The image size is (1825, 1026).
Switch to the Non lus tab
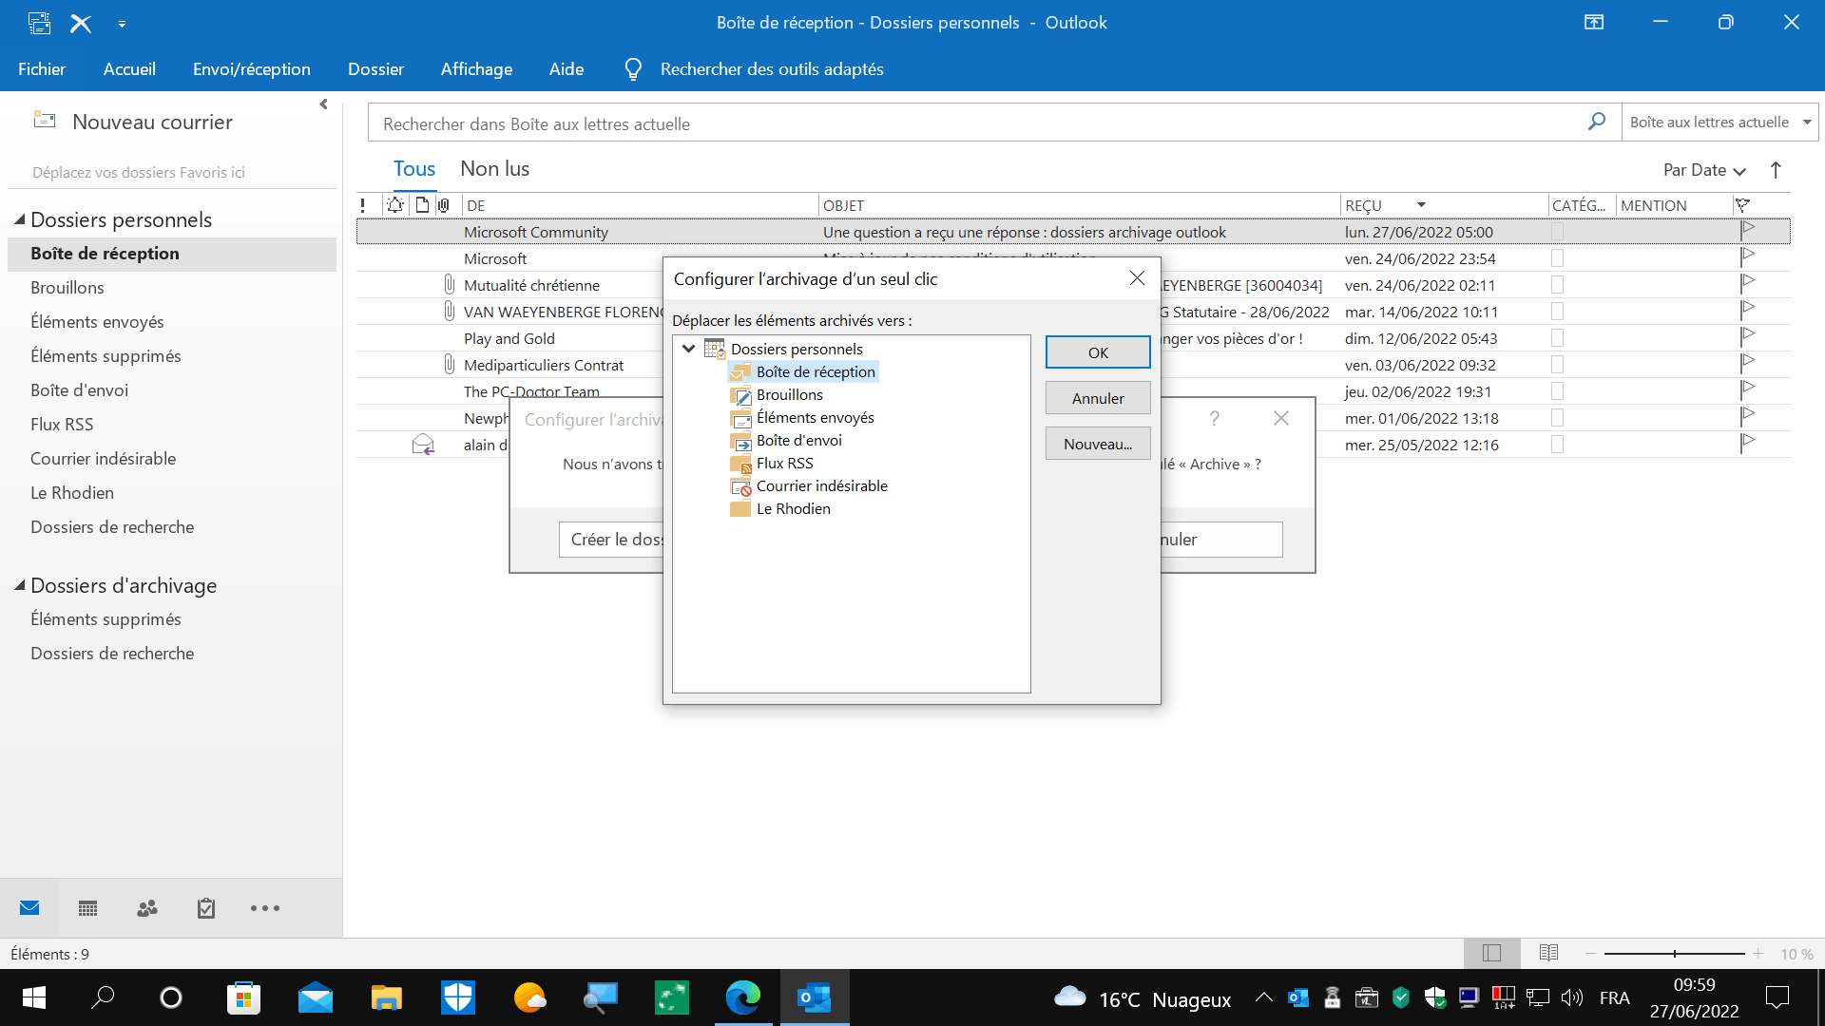coord(494,169)
